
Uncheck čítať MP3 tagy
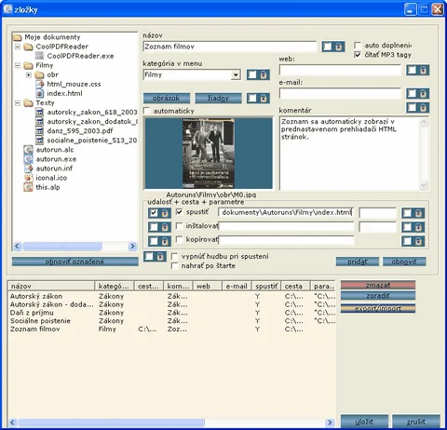point(358,55)
